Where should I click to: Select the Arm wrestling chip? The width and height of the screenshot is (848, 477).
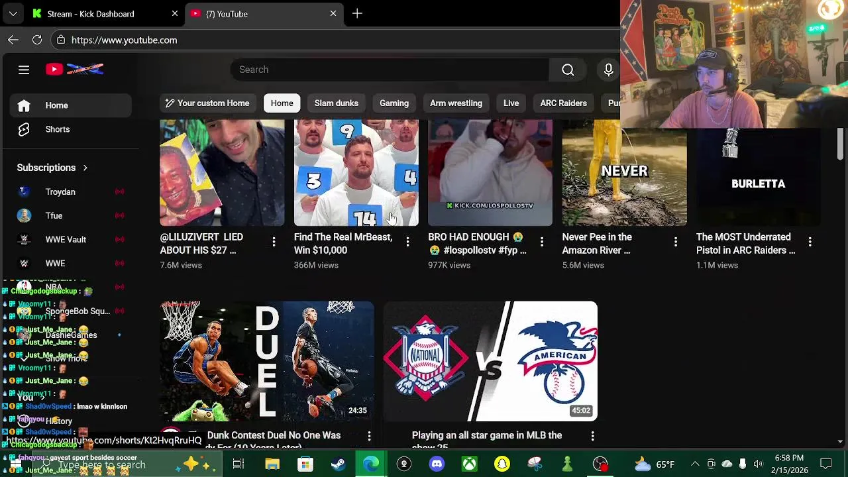(456, 103)
